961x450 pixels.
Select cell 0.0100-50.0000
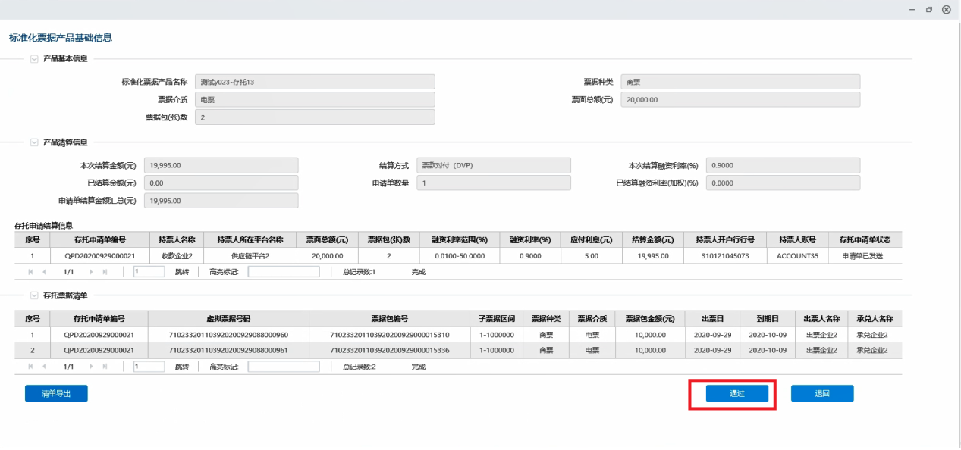point(459,256)
